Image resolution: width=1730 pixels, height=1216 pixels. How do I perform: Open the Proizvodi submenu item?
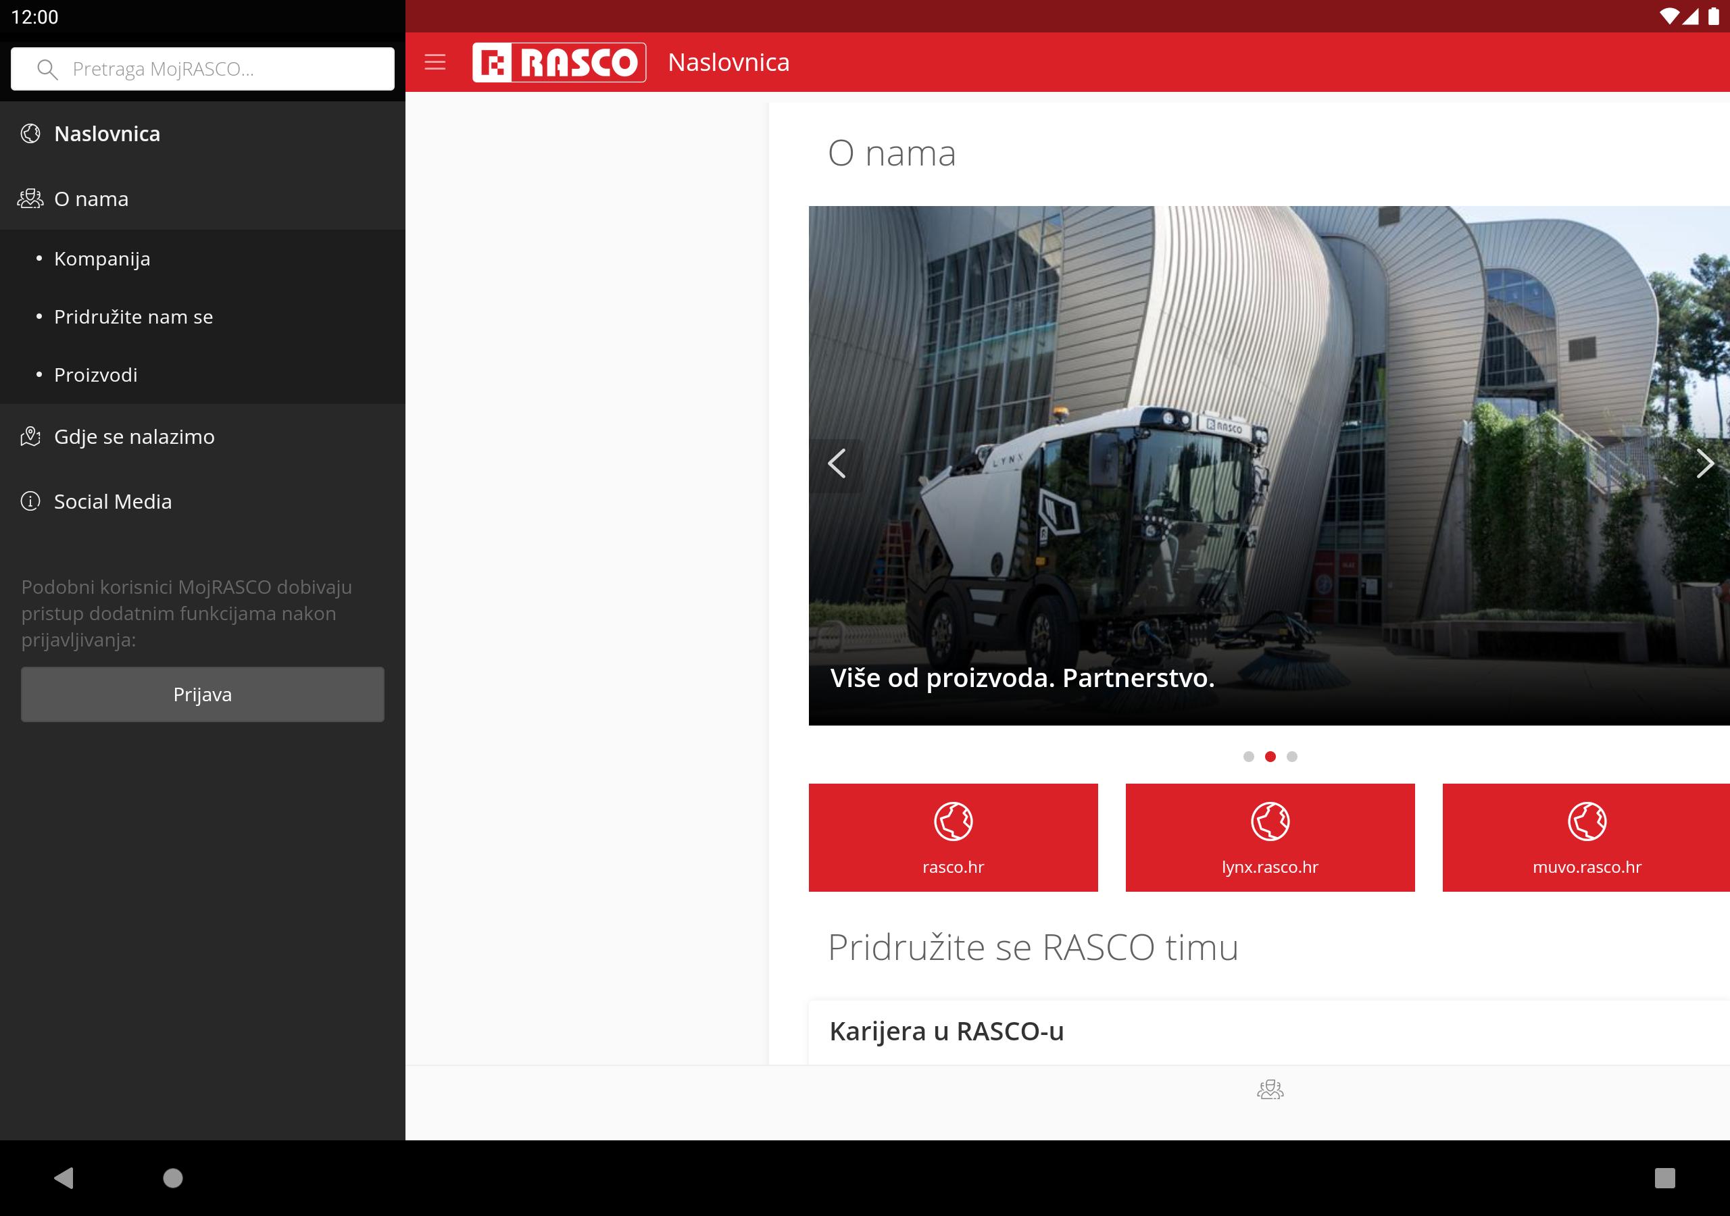[x=203, y=374]
